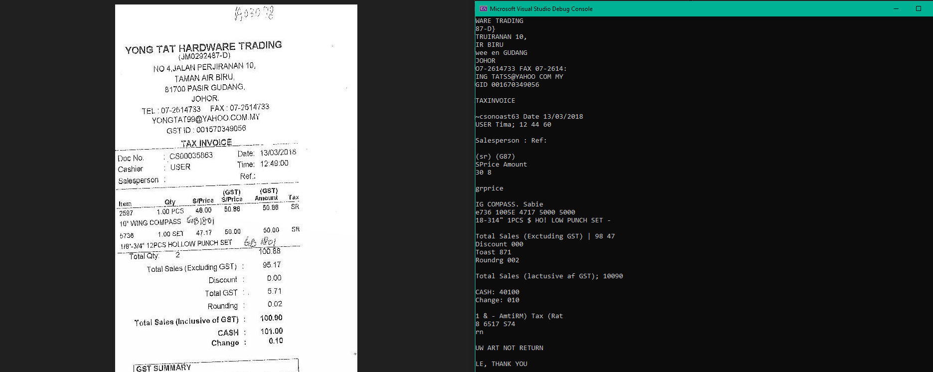Click console line "USER Tima; 12 44 60"
This screenshot has height=372, width=933.
(x=513, y=125)
